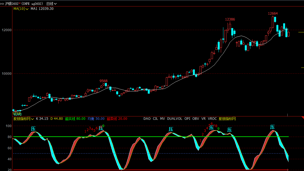Click the red oversold line at 20

point(151,170)
